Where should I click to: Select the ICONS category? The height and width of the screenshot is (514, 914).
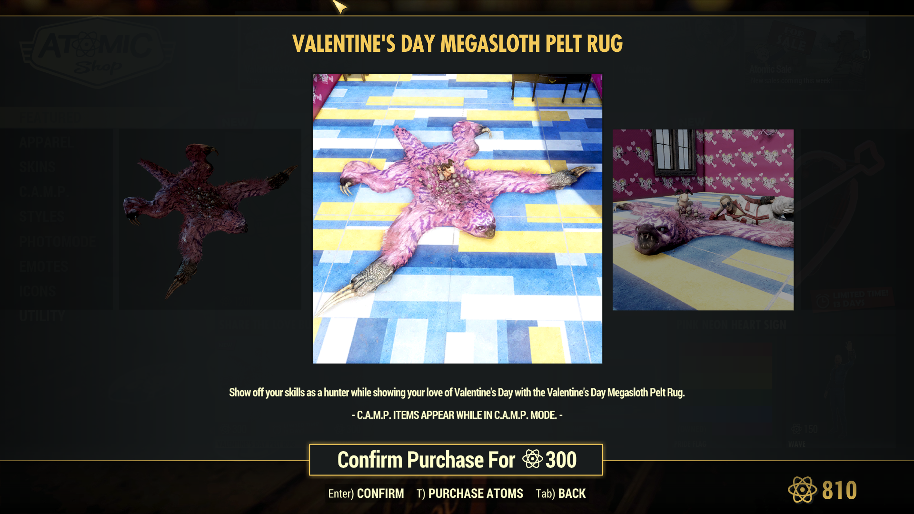pos(37,291)
